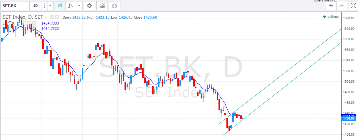Undo the last chart action
358x140 pixels.
pos(332,6)
